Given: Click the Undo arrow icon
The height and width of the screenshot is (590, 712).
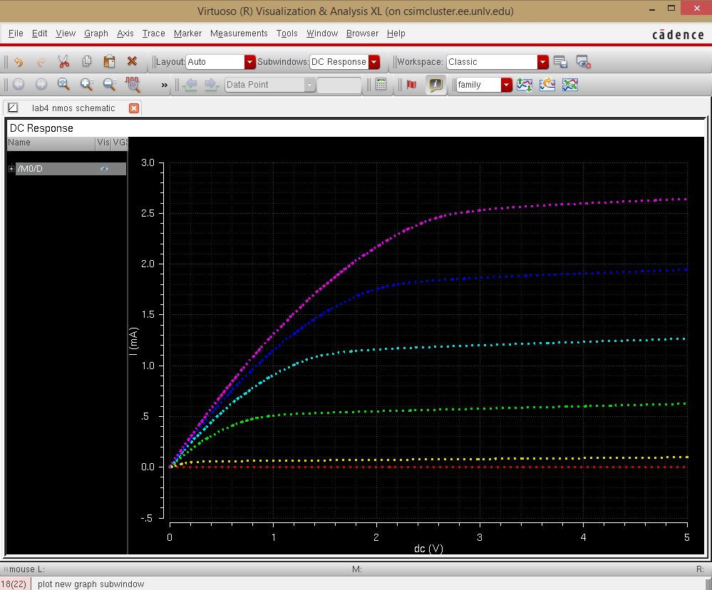Looking at the screenshot, I should coord(19,62).
